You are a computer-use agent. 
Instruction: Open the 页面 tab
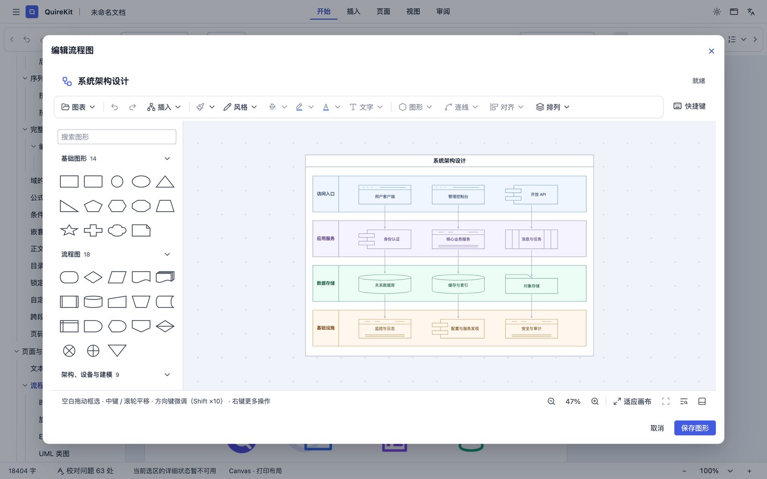coord(383,11)
